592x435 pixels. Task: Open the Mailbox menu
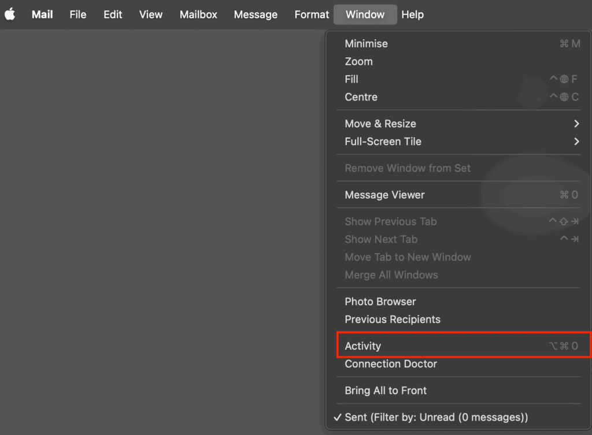pyautogui.click(x=198, y=14)
